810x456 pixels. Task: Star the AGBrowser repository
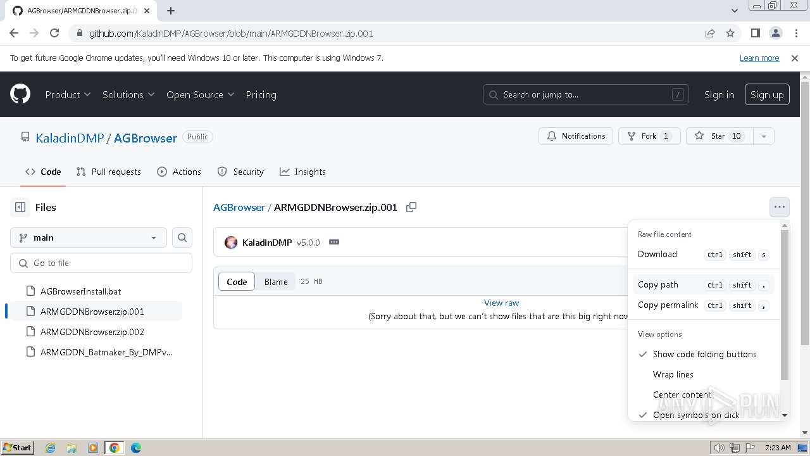pyautogui.click(x=720, y=136)
